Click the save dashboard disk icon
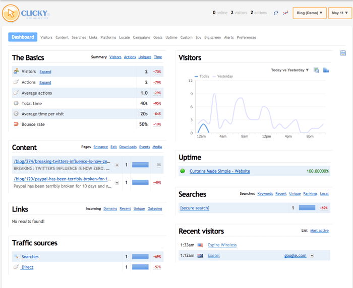Viewport: 353px width, 288px height. (x=343, y=53)
